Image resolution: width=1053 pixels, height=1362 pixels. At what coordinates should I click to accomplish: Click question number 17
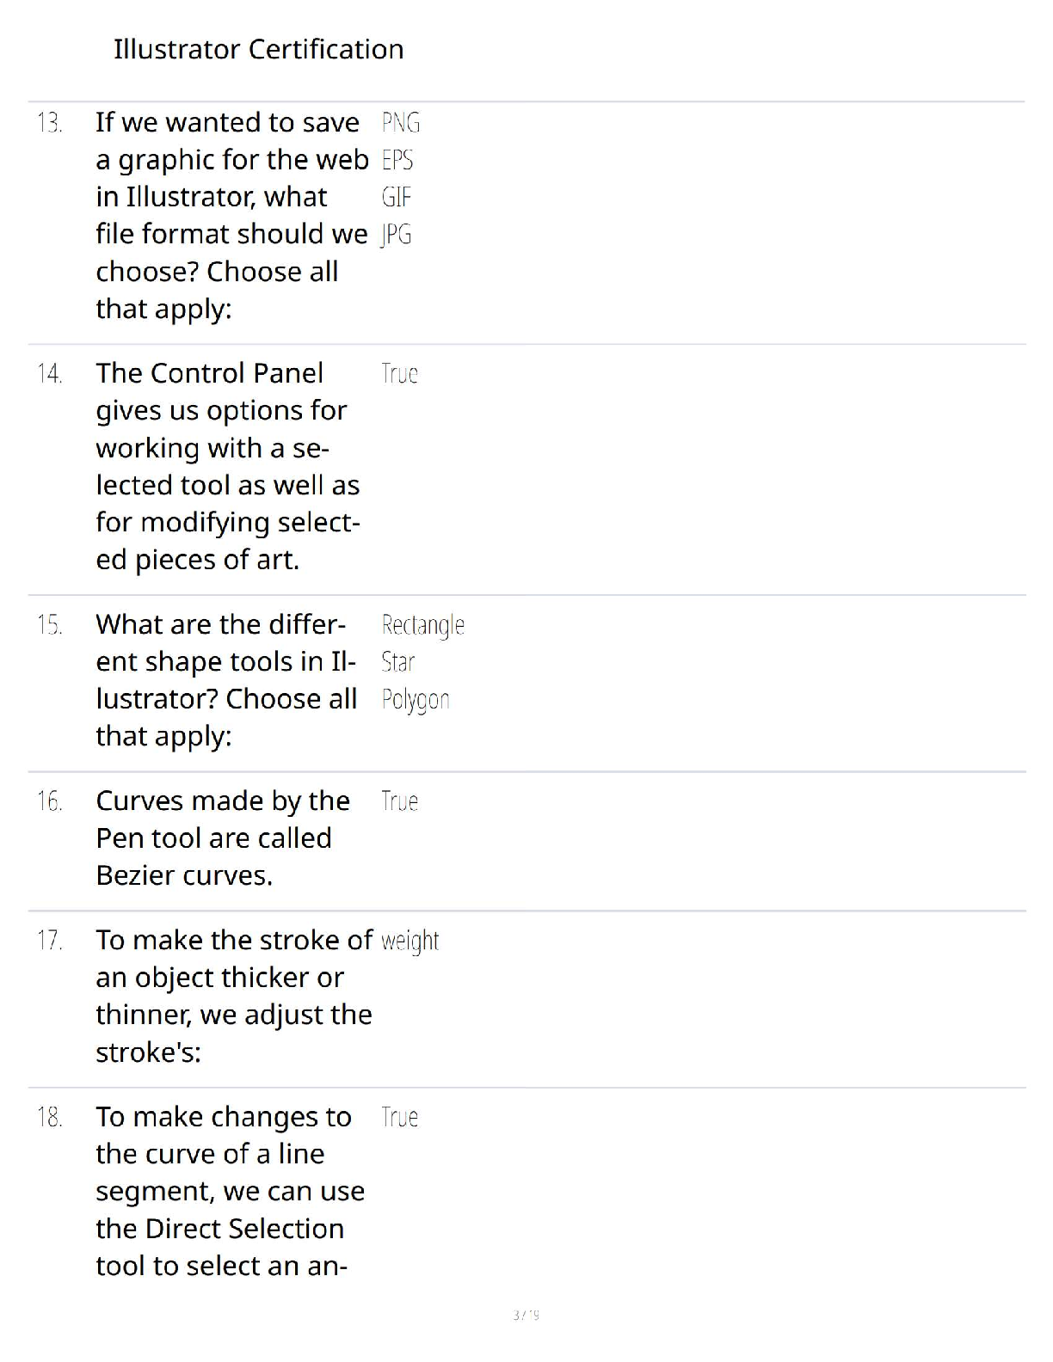point(50,941)
